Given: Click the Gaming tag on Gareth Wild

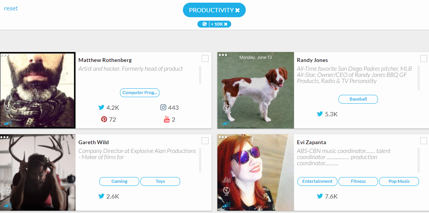Looking at the screenshot, I should pyautogui.click(x=119, y=181).
